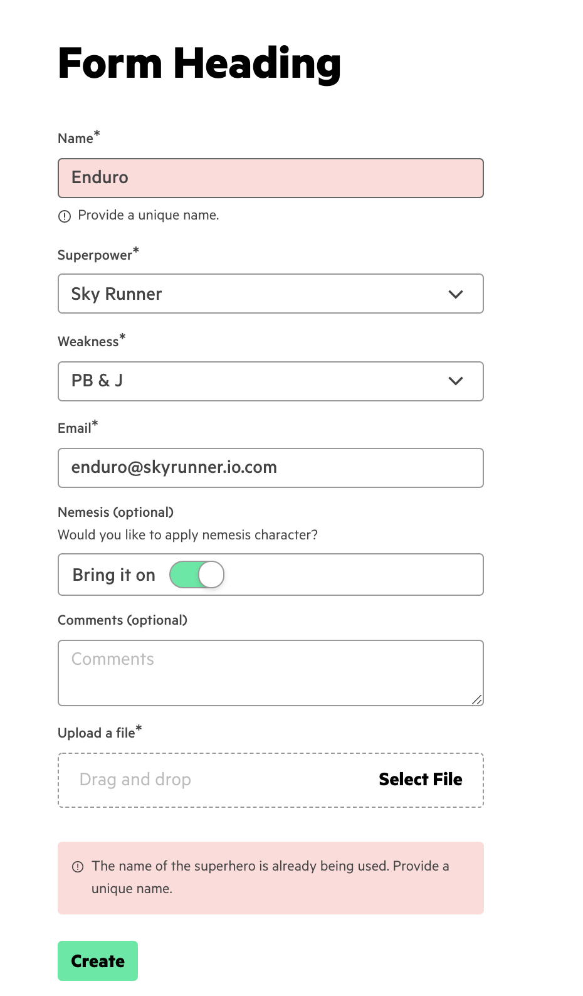Click the Create button

click(x=98, y=961)
